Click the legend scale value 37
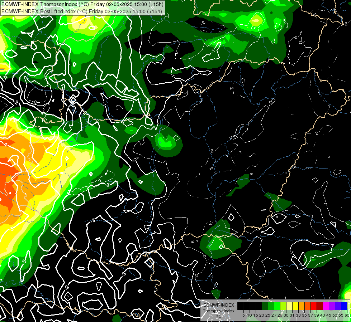The width and height of the screenshot is (351, 322). (311, 315)
